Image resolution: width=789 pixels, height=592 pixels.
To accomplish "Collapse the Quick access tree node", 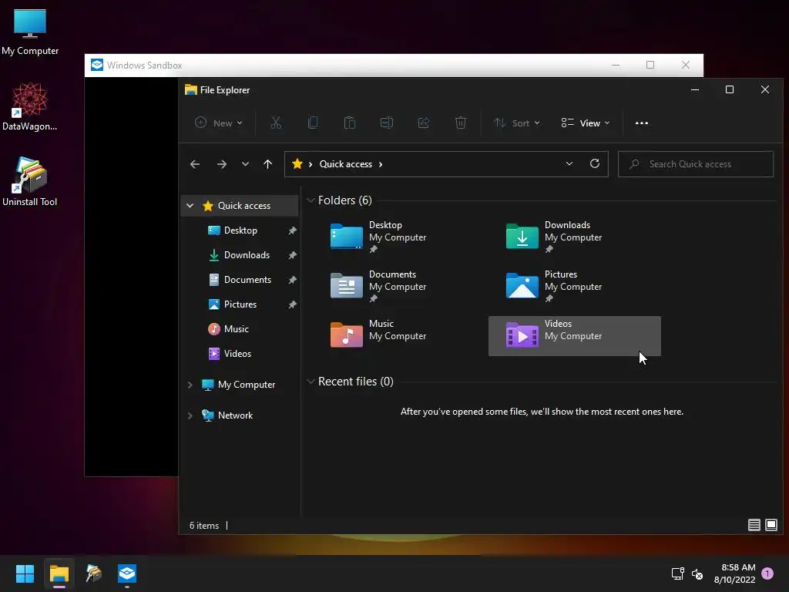I will (x=190, y=205).
